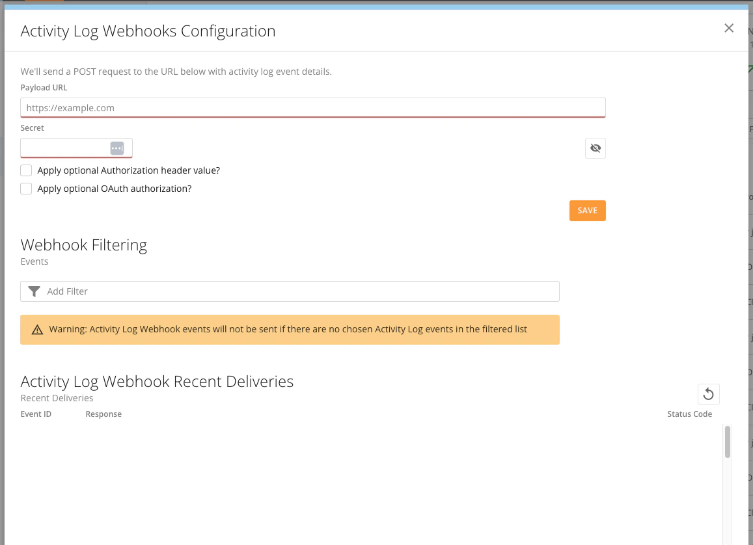Enable optional Authorization header value checkbox
The width and height of the screenshot is (753, 545).
[26, 170]
